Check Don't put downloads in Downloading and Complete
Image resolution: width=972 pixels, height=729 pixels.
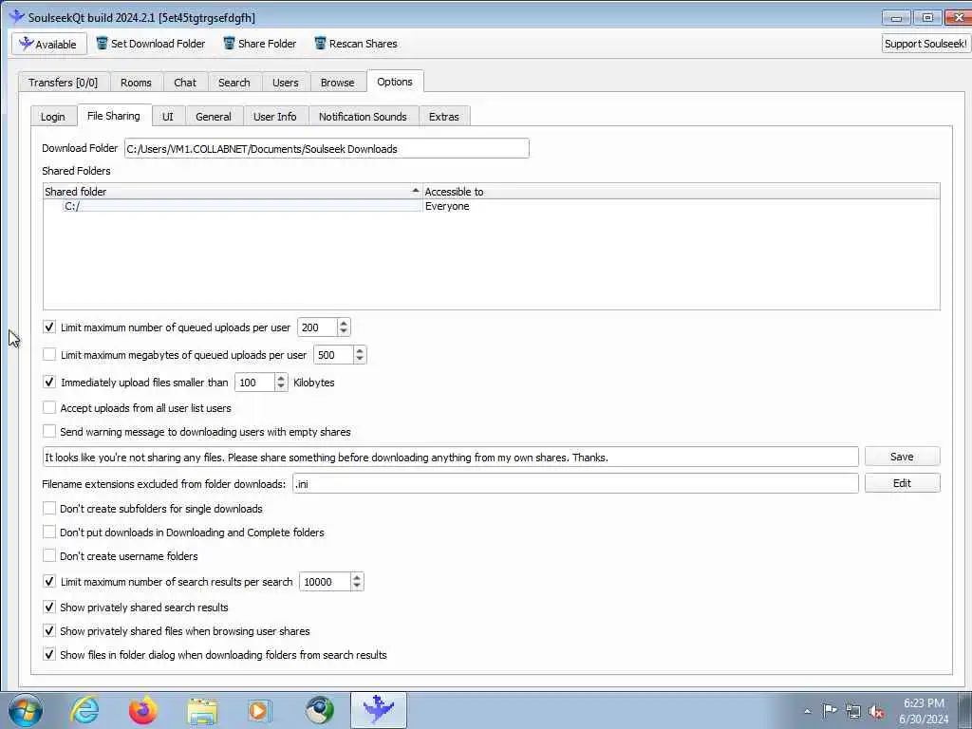coord(49,532)
